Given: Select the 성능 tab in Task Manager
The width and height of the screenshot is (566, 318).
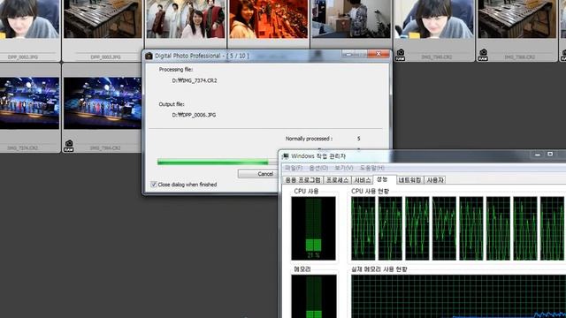Looking at the screenshot, I should [x=384, y=179].
